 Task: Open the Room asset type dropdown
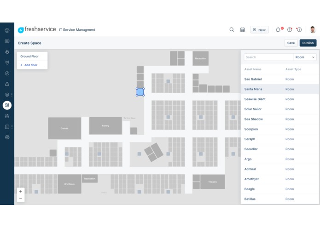click(x=305, y=57)
